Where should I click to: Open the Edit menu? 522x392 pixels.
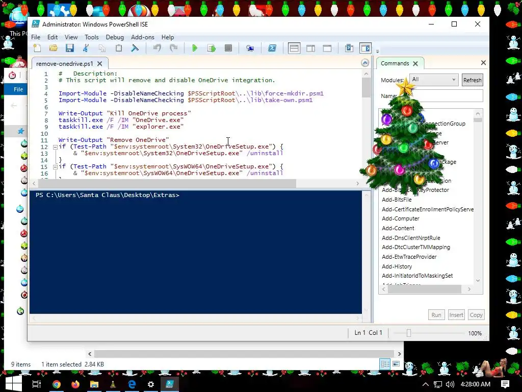click(x=53, y=37)
